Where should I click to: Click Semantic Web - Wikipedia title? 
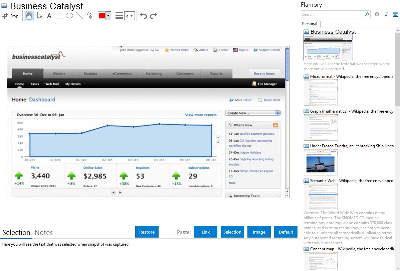(x=352, y=180)
